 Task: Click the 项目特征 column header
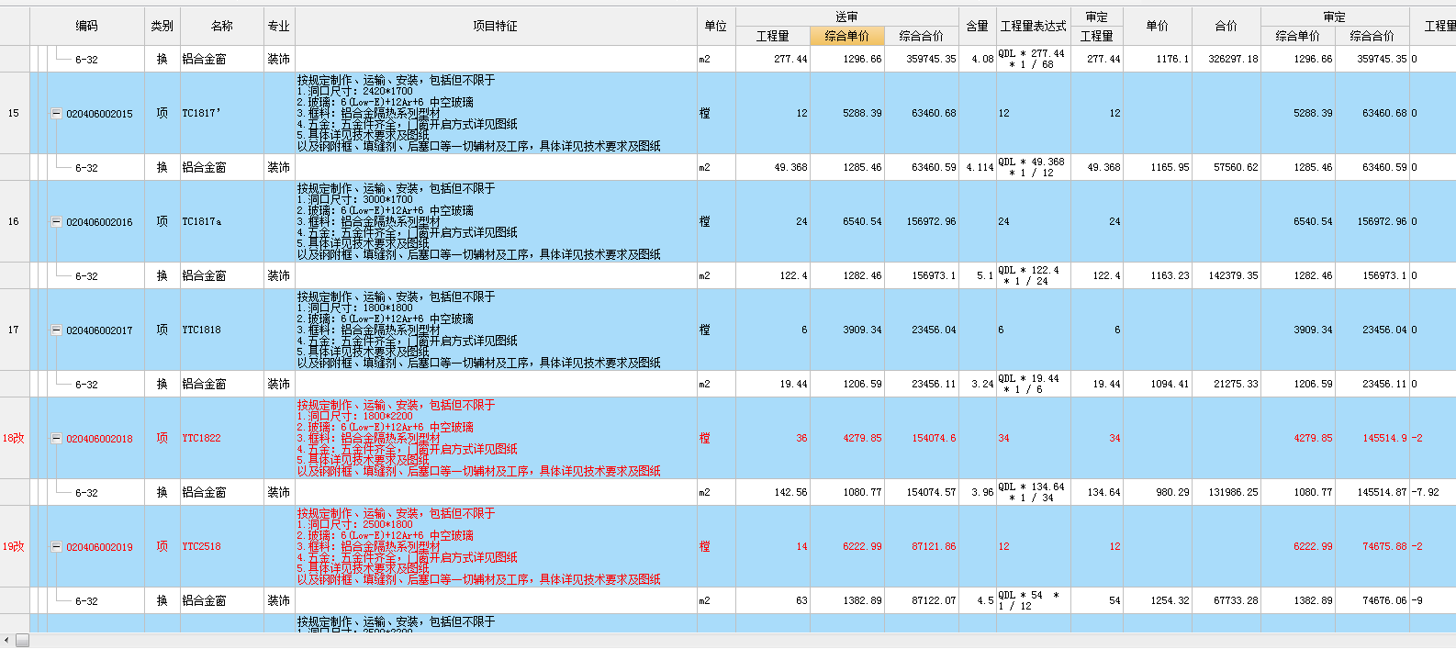point(496,27)
